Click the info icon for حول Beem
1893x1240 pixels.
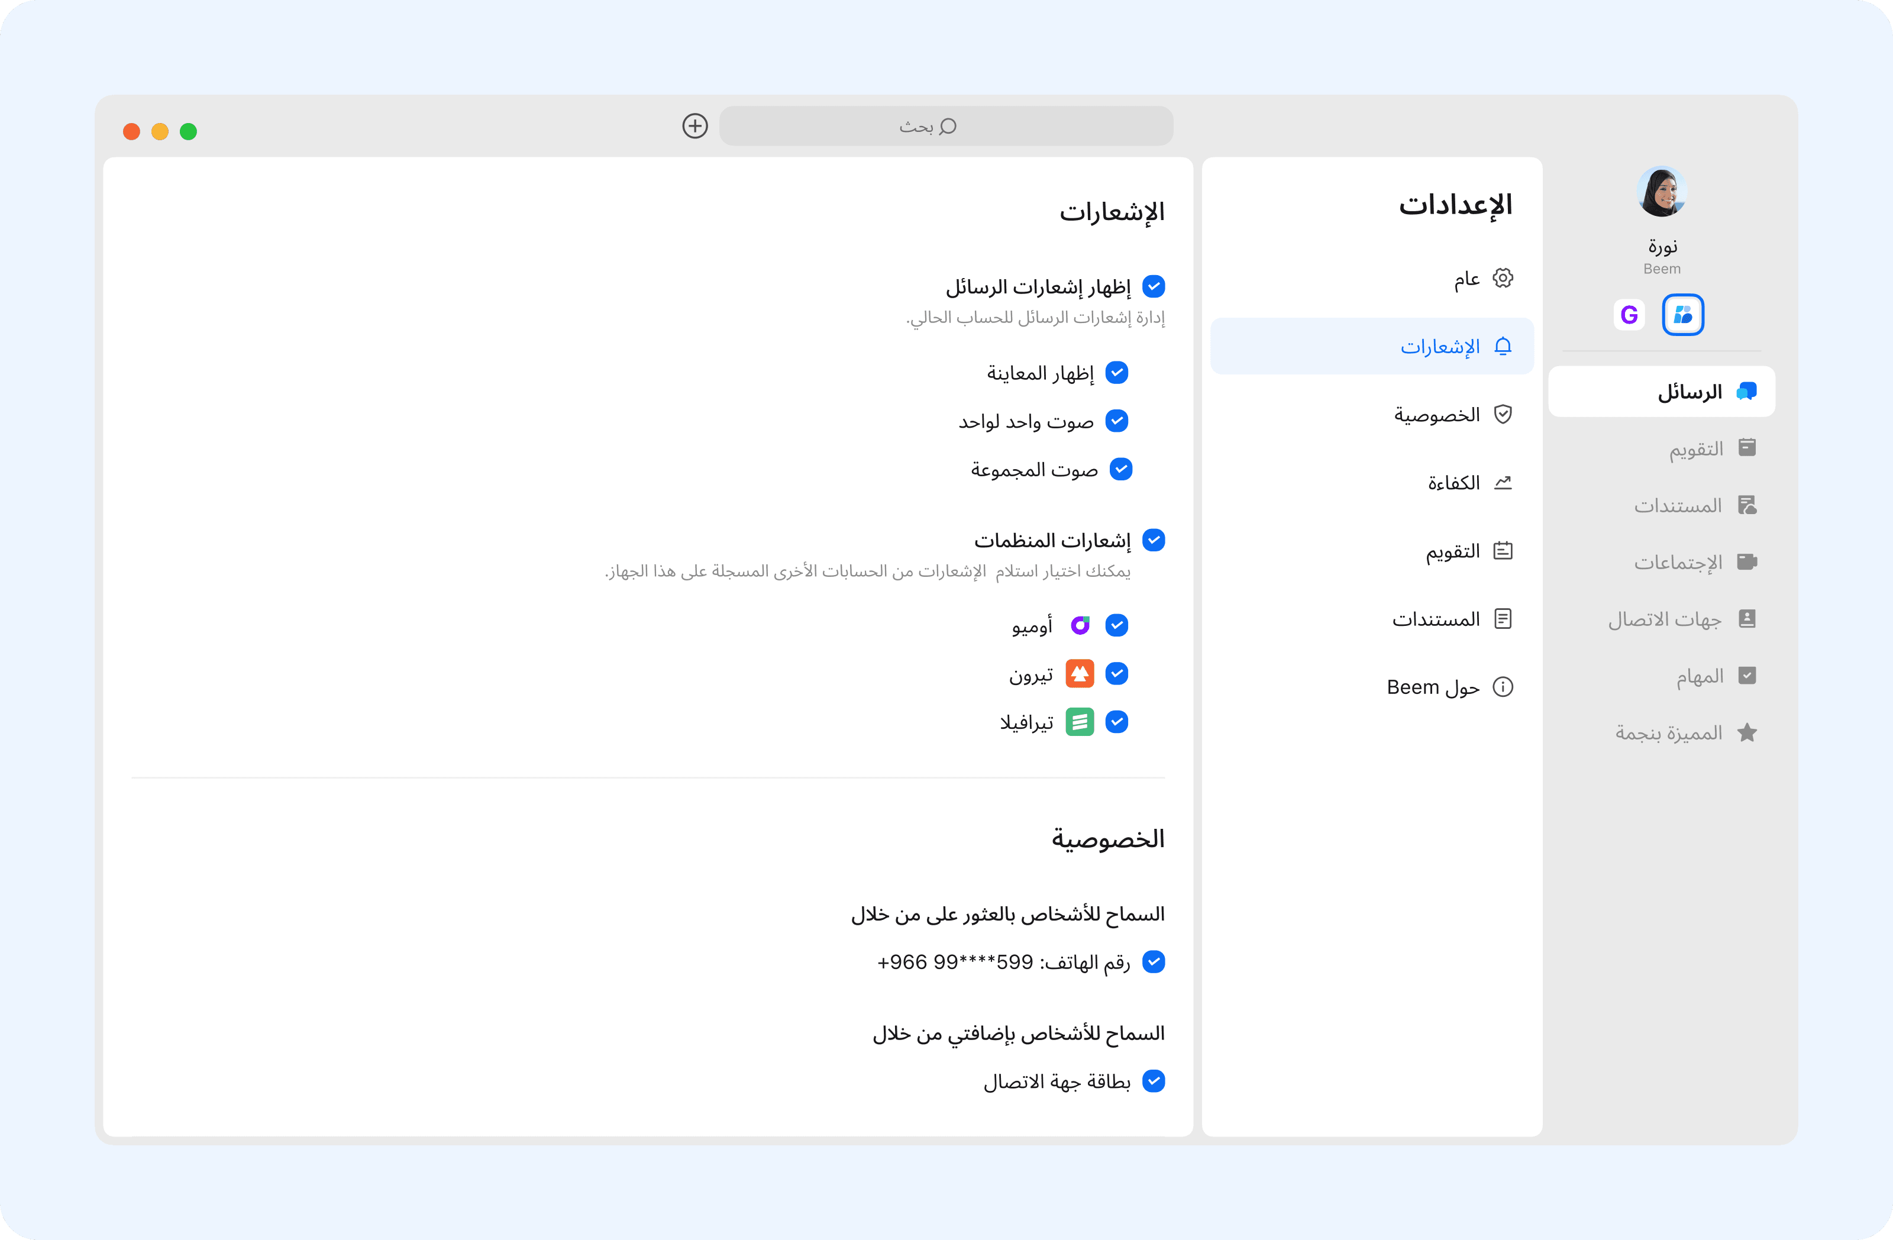1503,686
